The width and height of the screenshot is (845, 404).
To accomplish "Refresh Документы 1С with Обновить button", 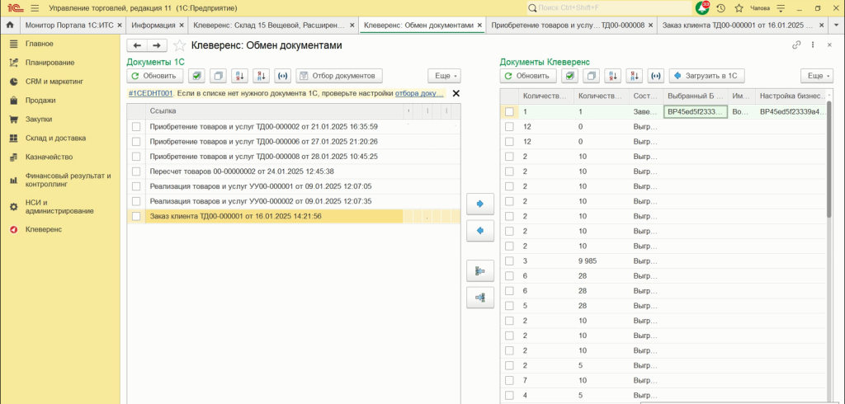I will tap(154, 76).
